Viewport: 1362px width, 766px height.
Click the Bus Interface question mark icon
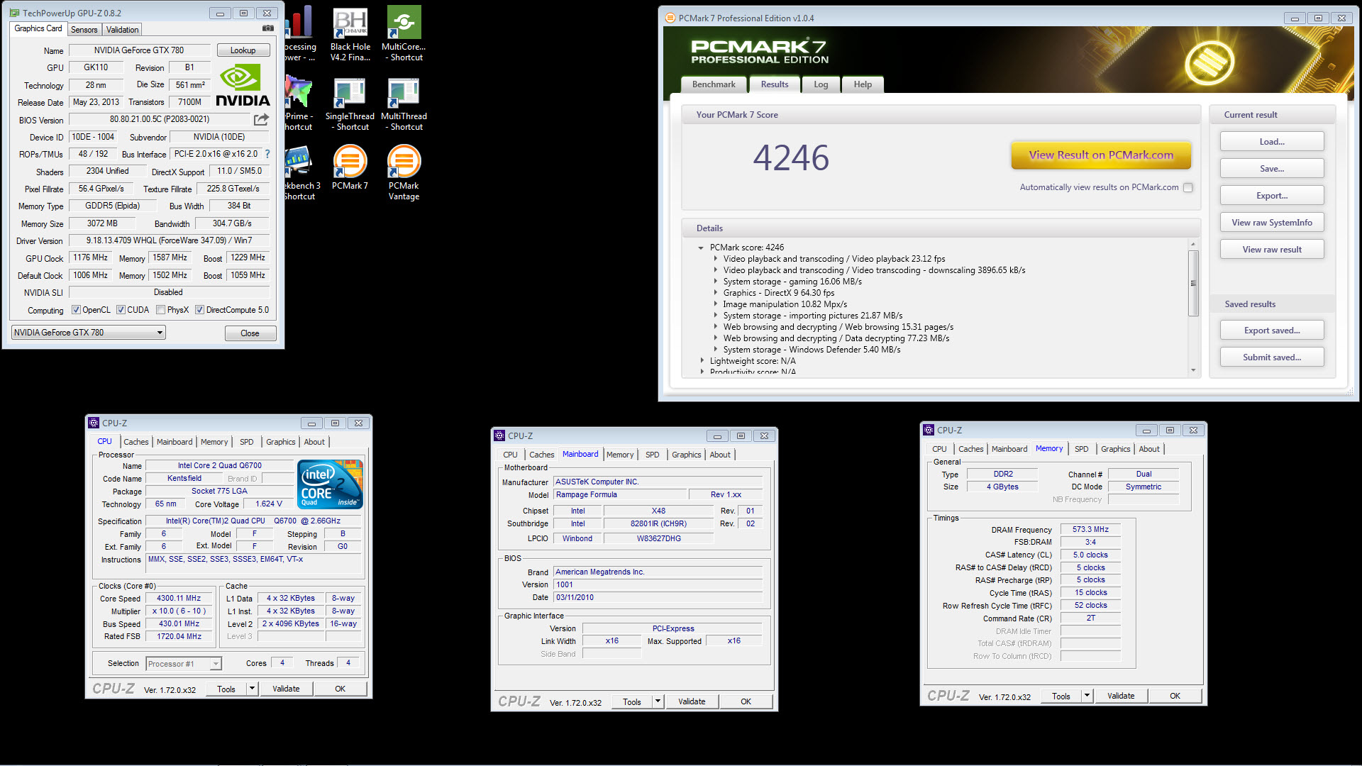[267, 154]
